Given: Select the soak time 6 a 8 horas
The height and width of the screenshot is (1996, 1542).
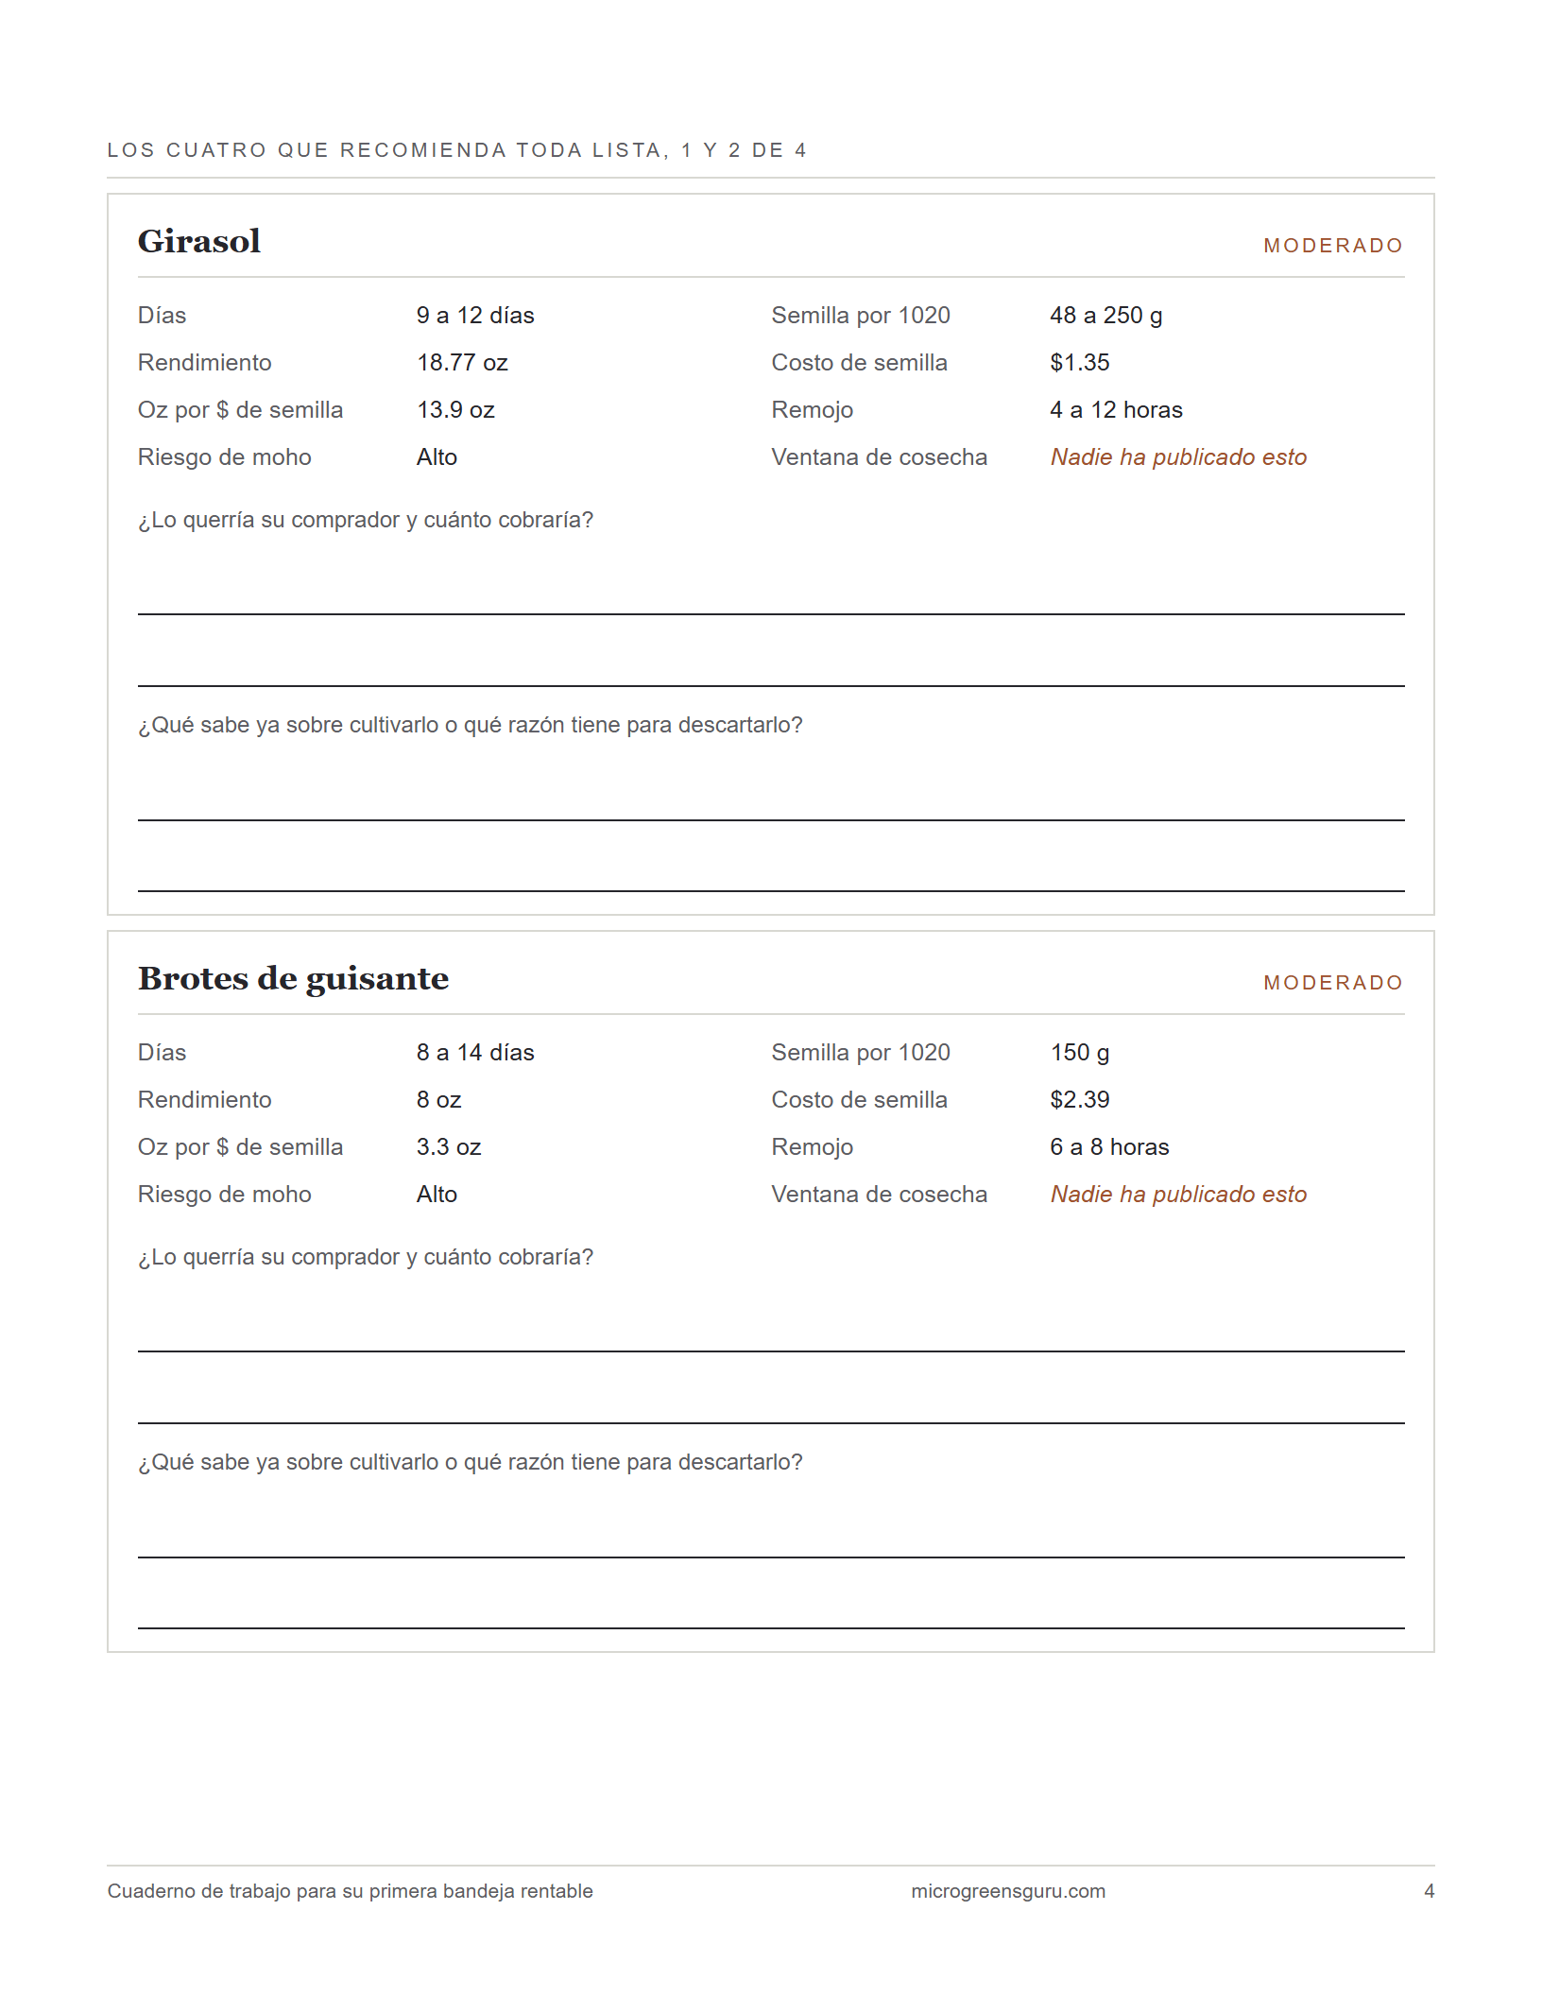Looking at the screenshot, I should (1109, 1147).
